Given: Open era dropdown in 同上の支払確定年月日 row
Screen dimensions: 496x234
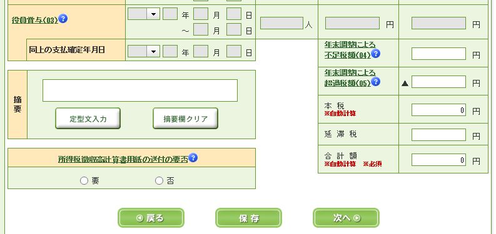Looking at the screenshot, I should pos(144,51).
